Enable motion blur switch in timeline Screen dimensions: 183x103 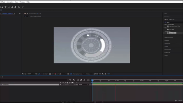[x=84, y=80]
